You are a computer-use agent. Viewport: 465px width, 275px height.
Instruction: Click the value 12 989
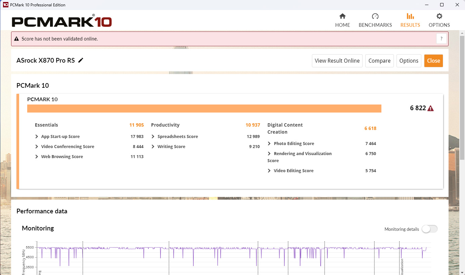pos(253,136)
